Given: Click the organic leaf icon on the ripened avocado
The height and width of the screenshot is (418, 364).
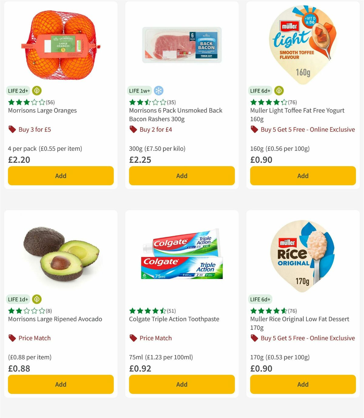Looking at the screenshot, I should point(36,299).
